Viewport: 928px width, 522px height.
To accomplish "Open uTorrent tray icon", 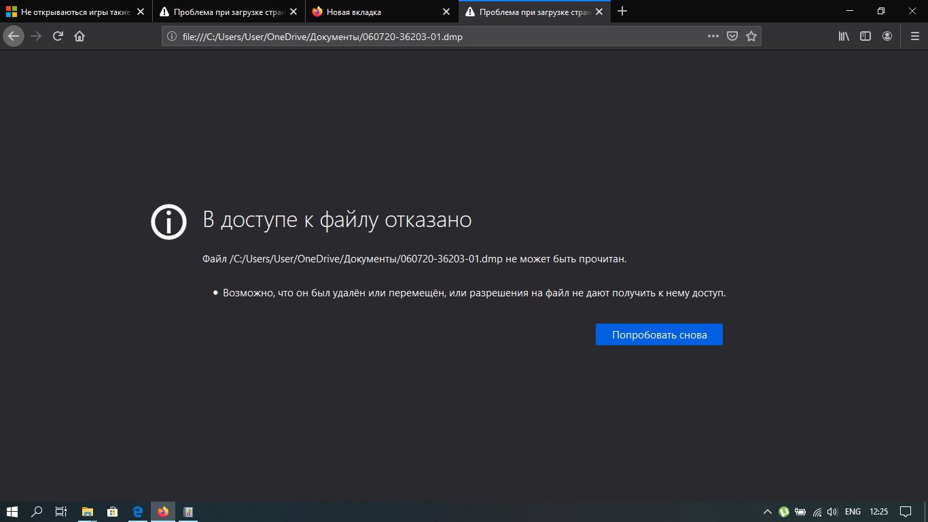I will point(784,512).
